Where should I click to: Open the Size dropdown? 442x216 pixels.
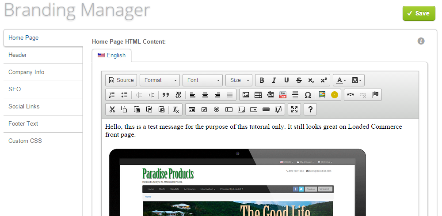pyautogui.click(x=239, y=80)
